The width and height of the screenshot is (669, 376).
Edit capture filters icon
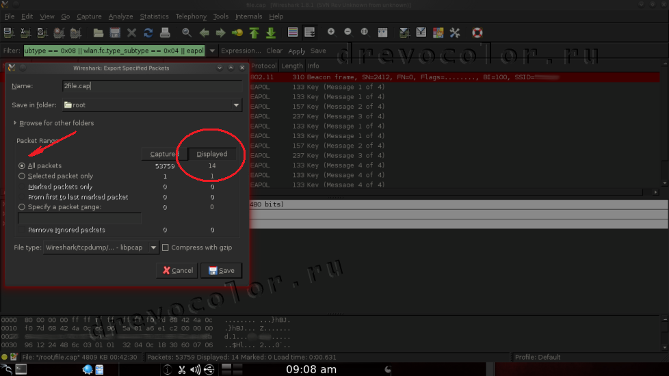(404, 32)
